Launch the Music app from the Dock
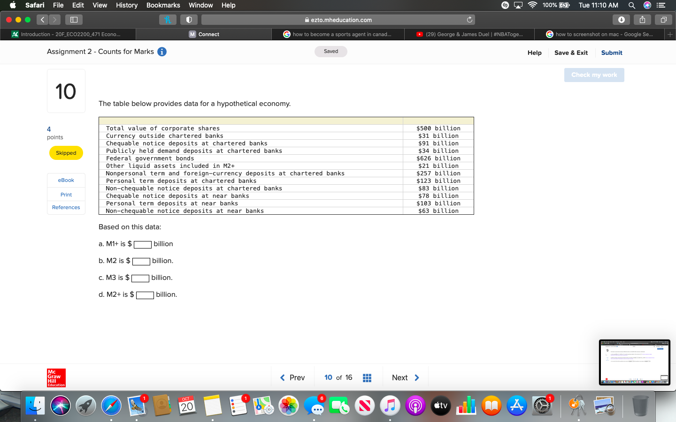Screen dimensions: 676x422 pyautogui.click(x=390, y=405)
